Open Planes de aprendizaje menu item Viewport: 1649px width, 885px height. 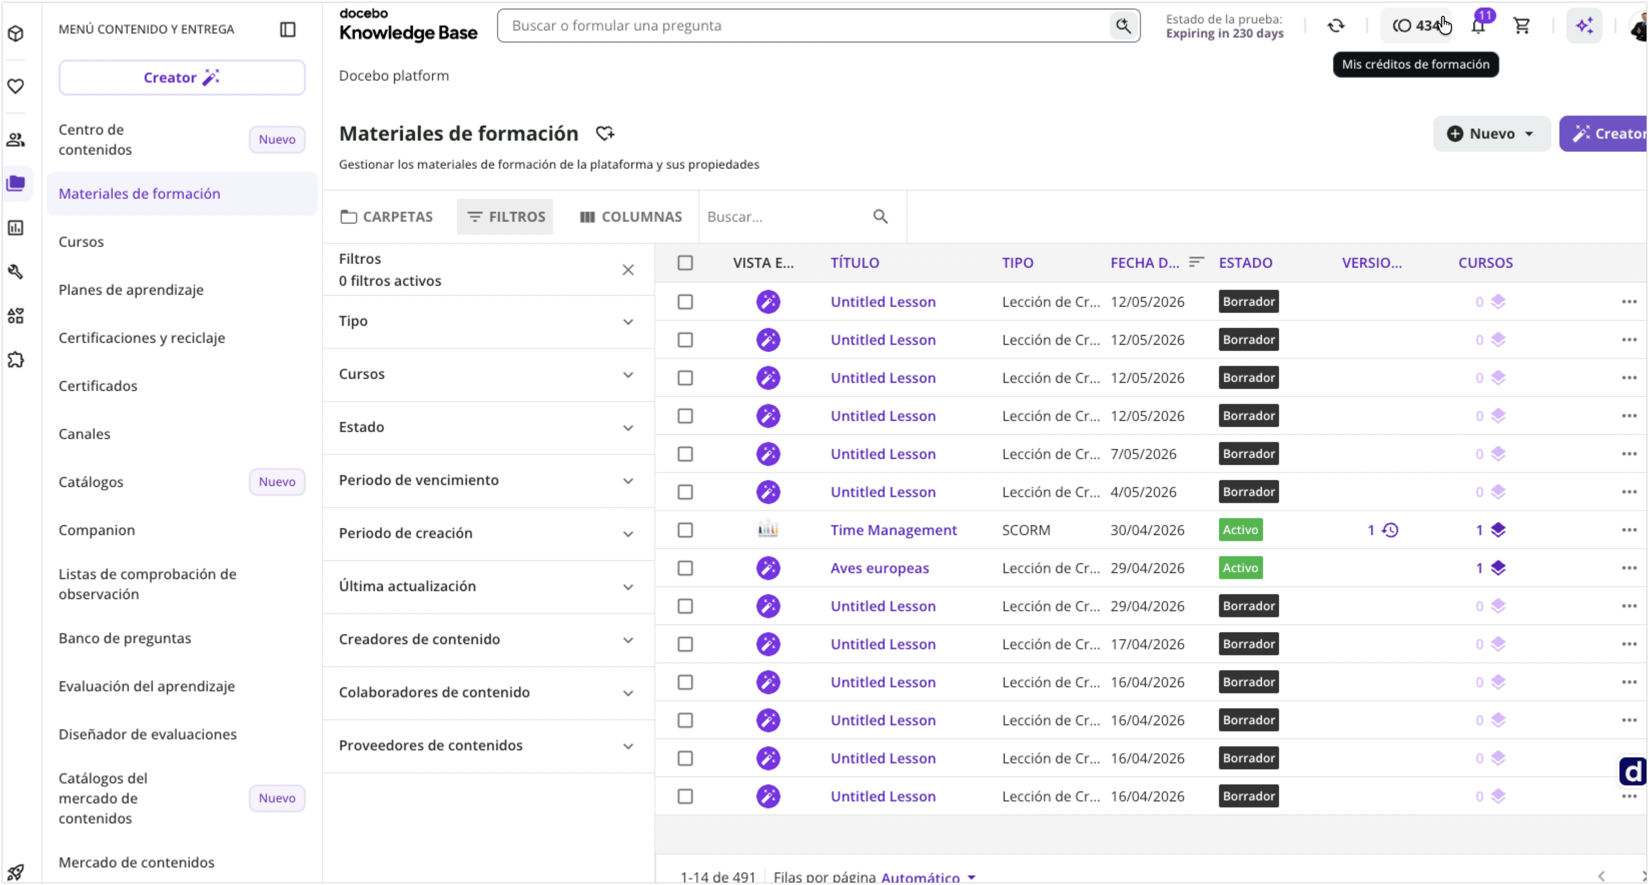coord(131,290)
